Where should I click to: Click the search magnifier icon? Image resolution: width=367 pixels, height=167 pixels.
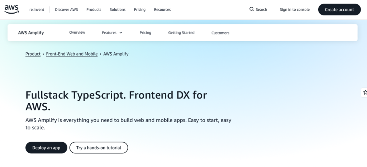click(x=252, y=9)
